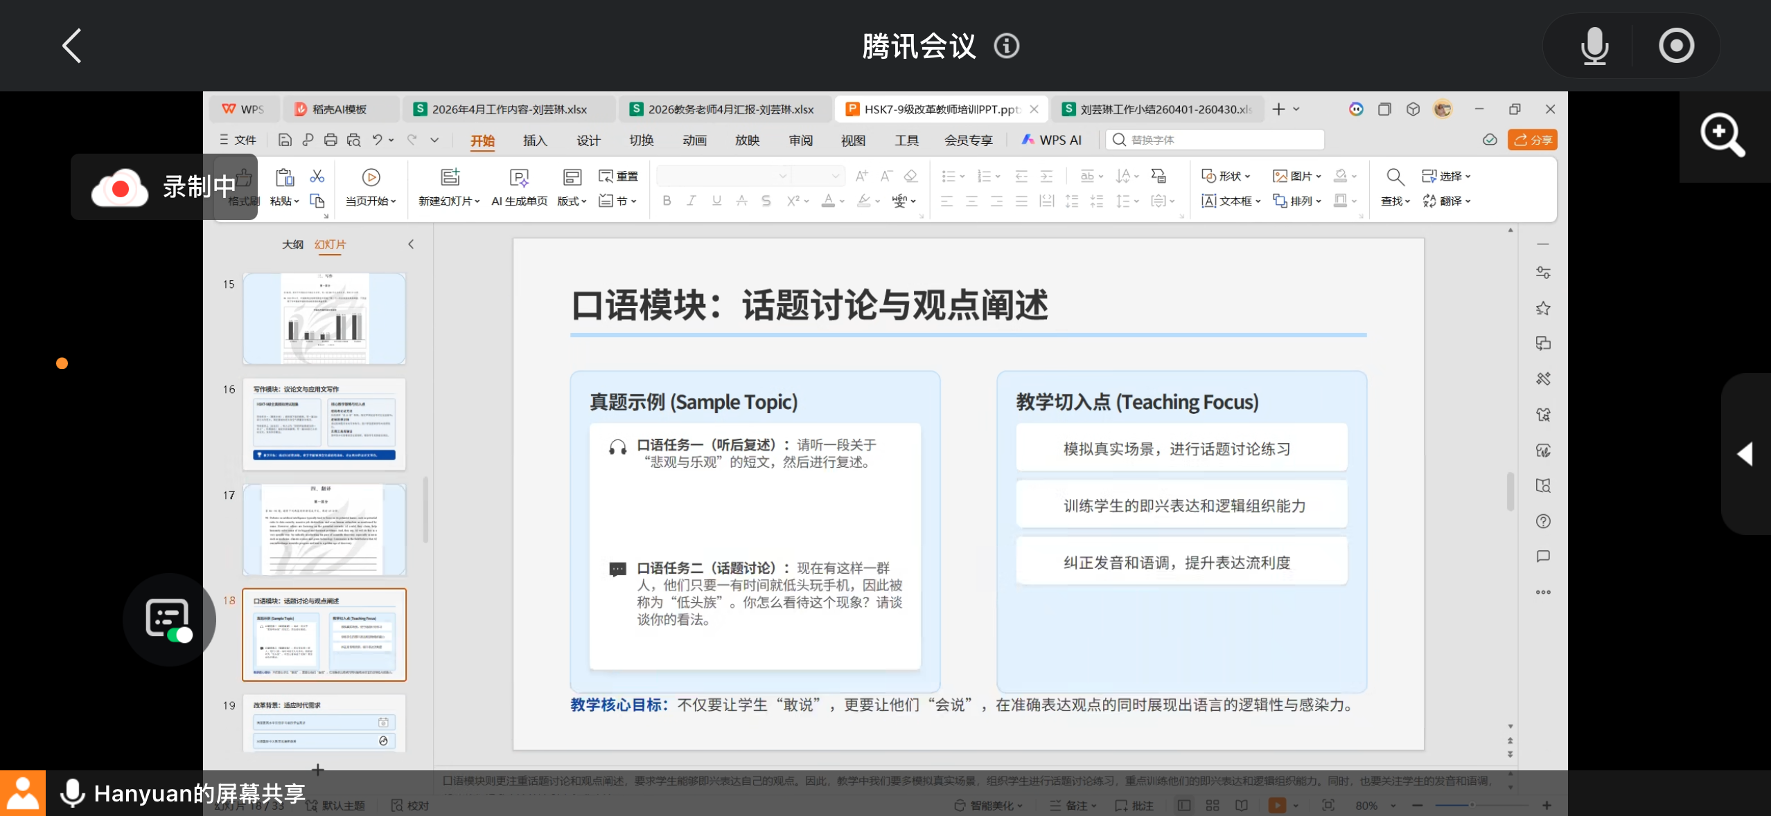
Task: Click the orange Share button
Action: pos(1532,140)
